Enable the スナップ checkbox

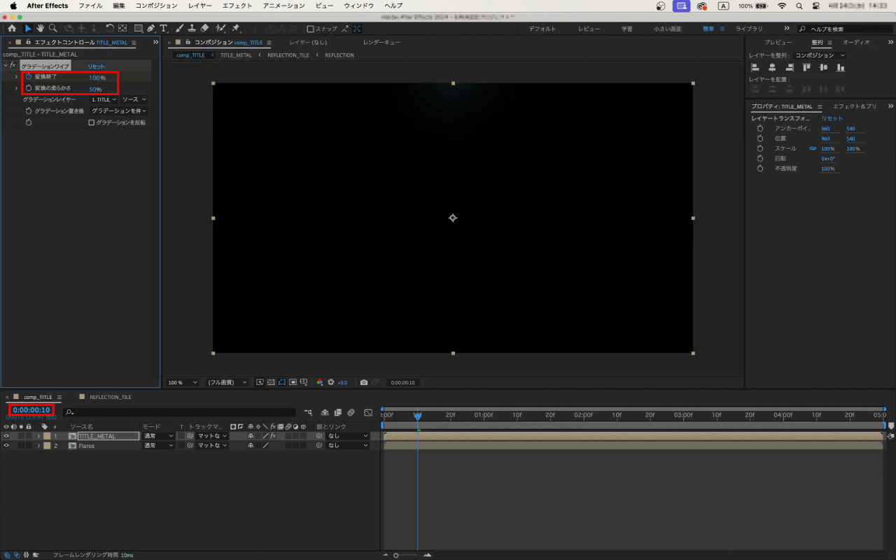(310, 29)
